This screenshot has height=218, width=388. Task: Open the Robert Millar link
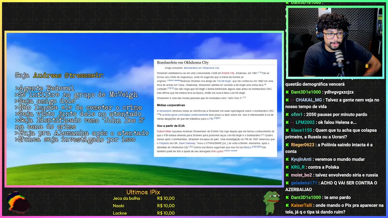pos(164,131)
